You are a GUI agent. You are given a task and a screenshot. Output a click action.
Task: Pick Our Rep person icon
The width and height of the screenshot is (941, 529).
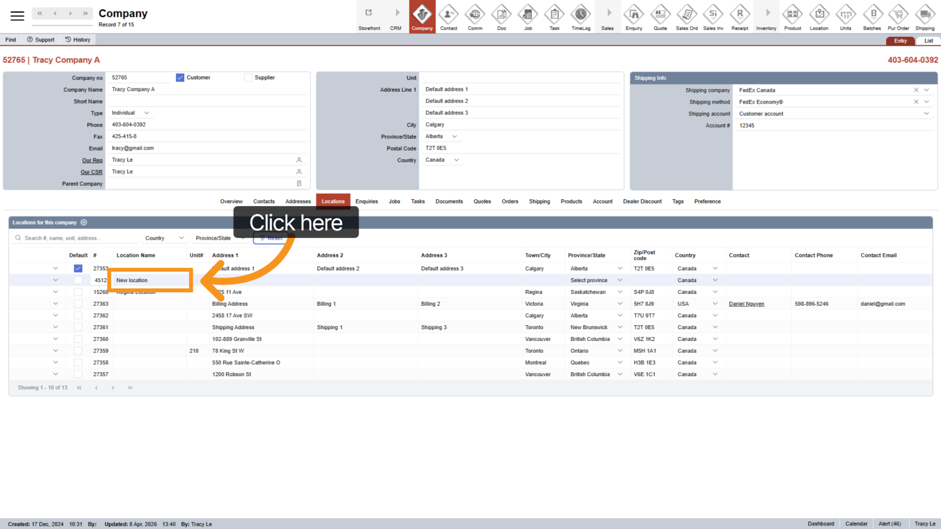[x=299, y=160]
